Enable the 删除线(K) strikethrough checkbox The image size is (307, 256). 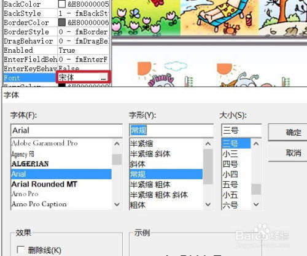(x=21, y=250)
